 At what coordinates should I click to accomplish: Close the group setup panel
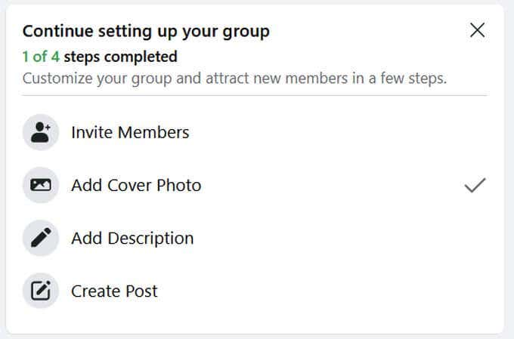[477, 30]
